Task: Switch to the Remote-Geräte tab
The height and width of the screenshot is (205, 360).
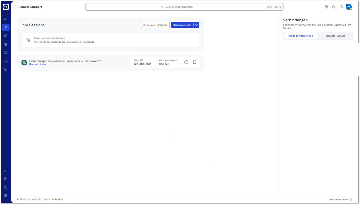Action: [x=336, y=36]
